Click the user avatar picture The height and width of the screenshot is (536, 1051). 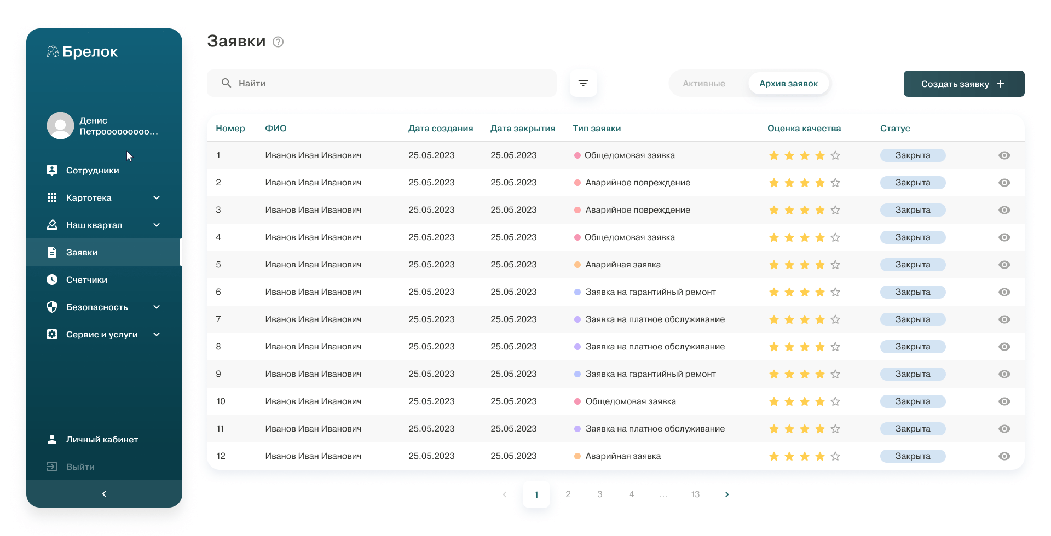60,126
